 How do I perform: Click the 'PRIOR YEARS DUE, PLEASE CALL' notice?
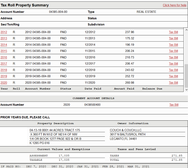pos(25,117)
